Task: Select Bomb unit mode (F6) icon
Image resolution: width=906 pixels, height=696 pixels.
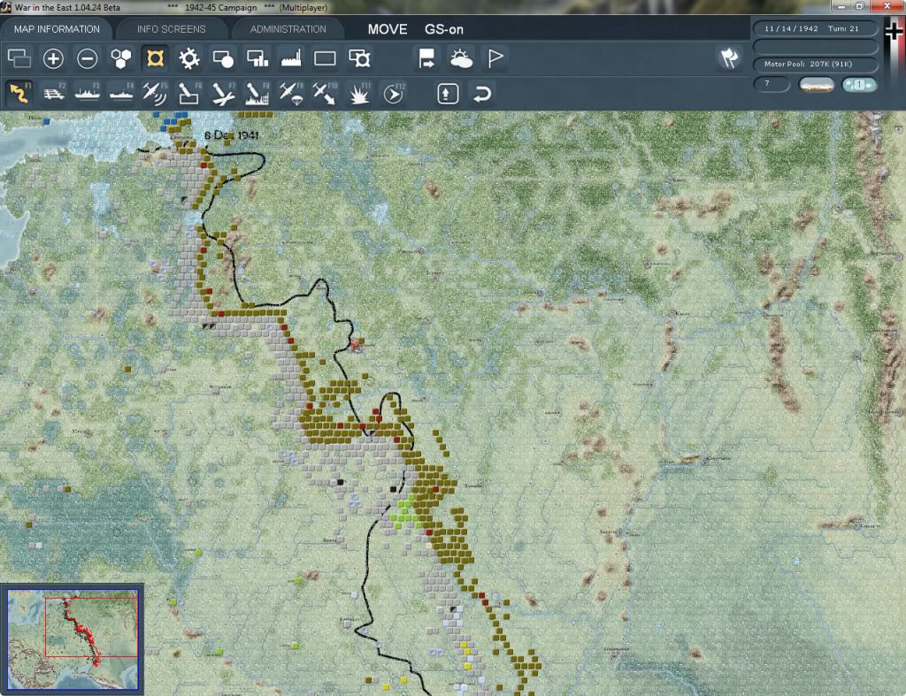Action: (189, 93)
